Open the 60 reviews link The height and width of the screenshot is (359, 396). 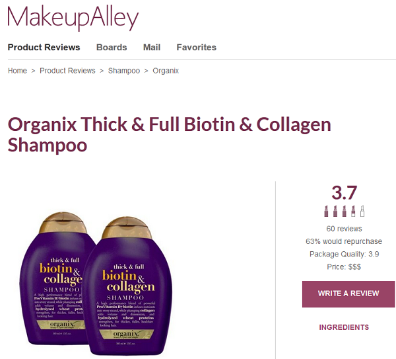344,229
